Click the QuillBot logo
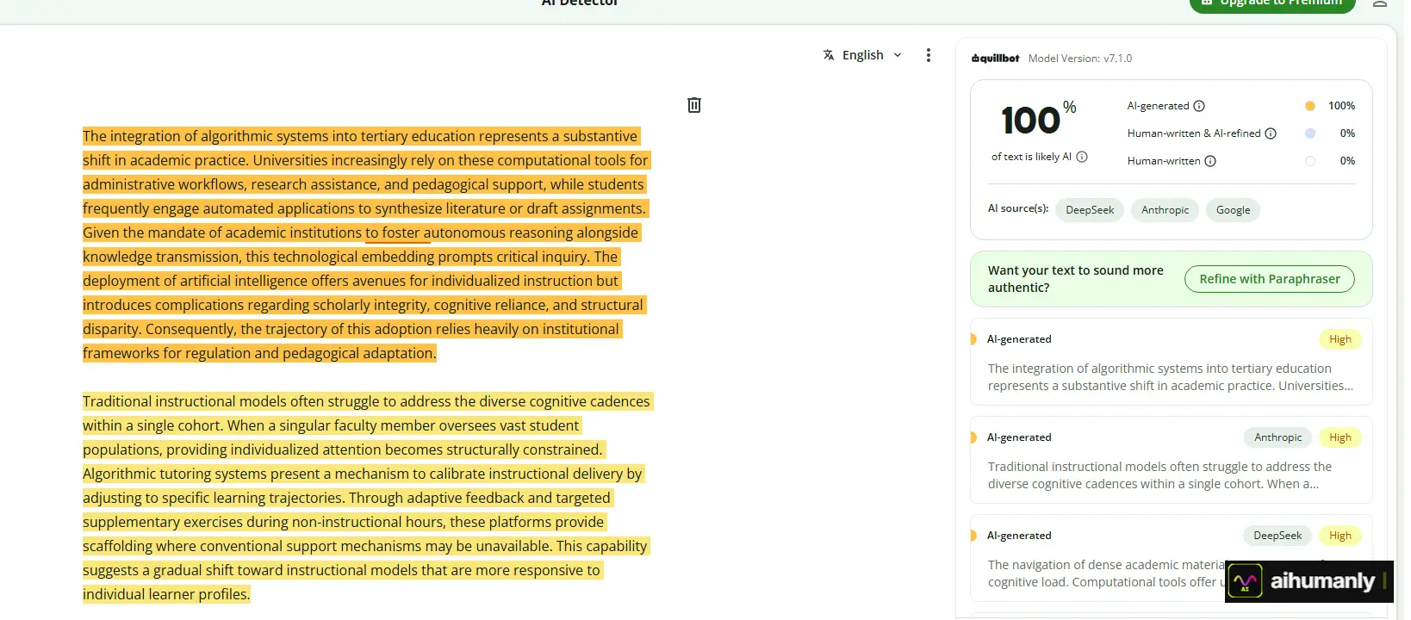This screenshot has height=620, width=1411. pos(995,59)
